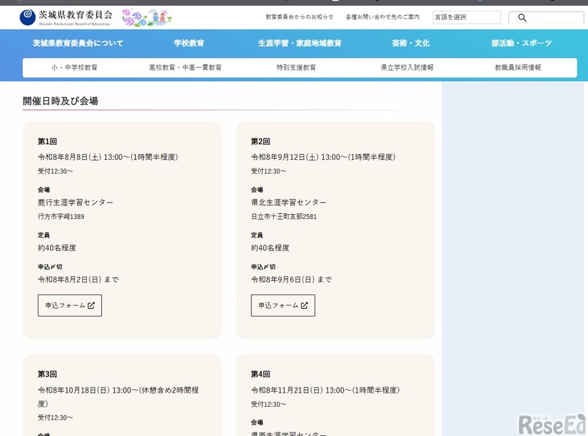Image resolution: width=588 pixels, height=436 pixels.
Task: Select 茨城県教育委員会について menu
Action: [78, 43]
